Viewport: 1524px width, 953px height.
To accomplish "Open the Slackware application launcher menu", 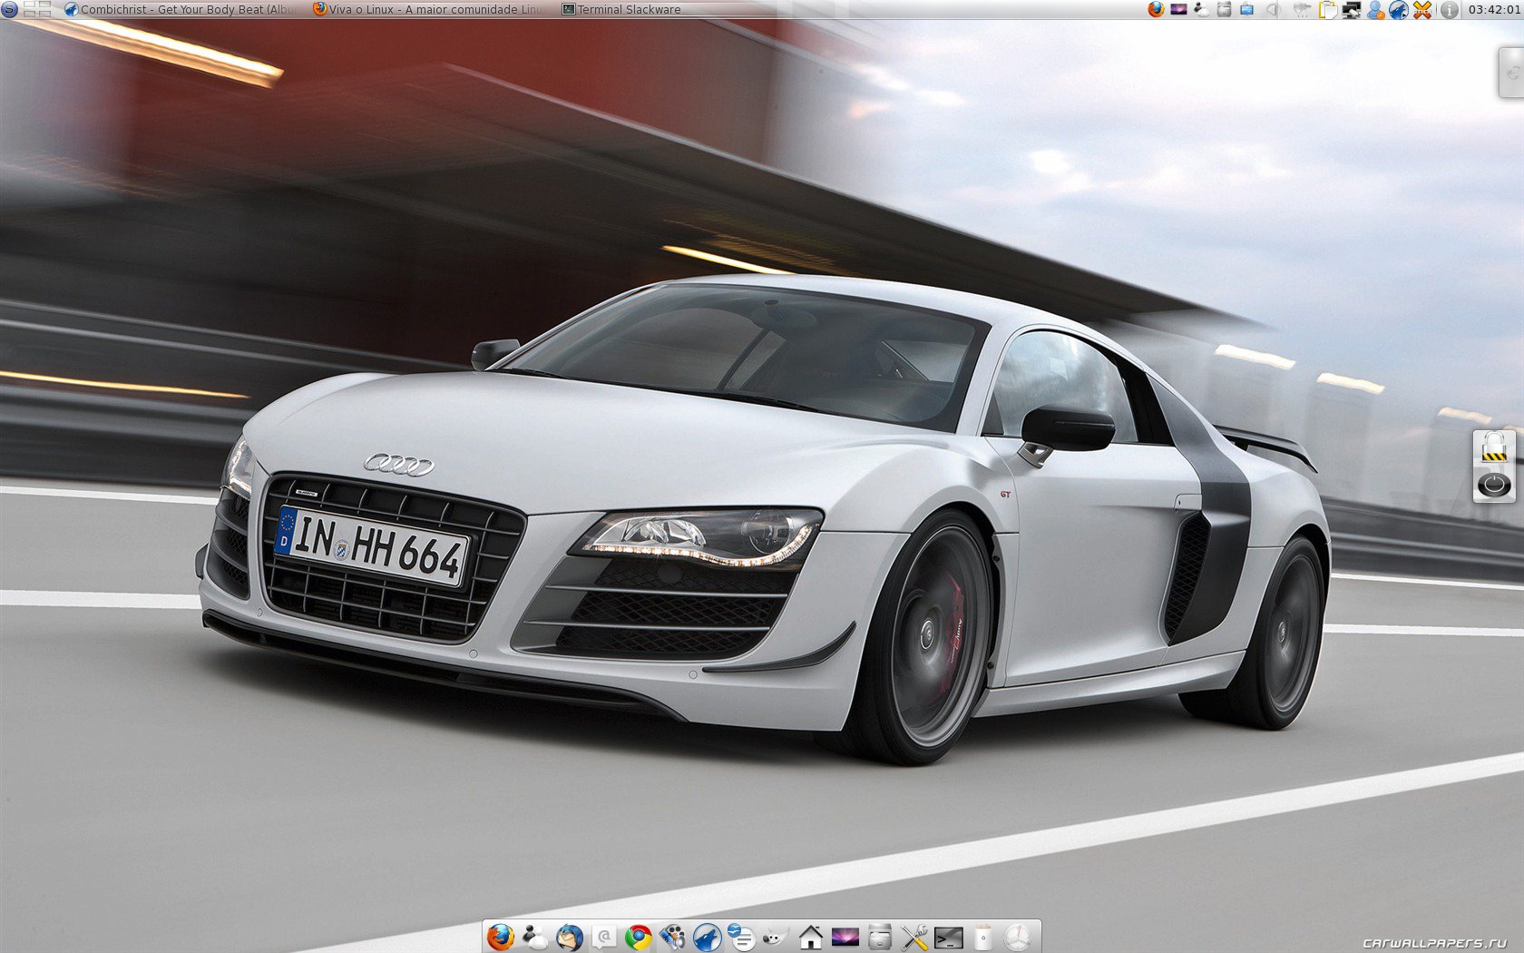I will [x=9, y=9].
